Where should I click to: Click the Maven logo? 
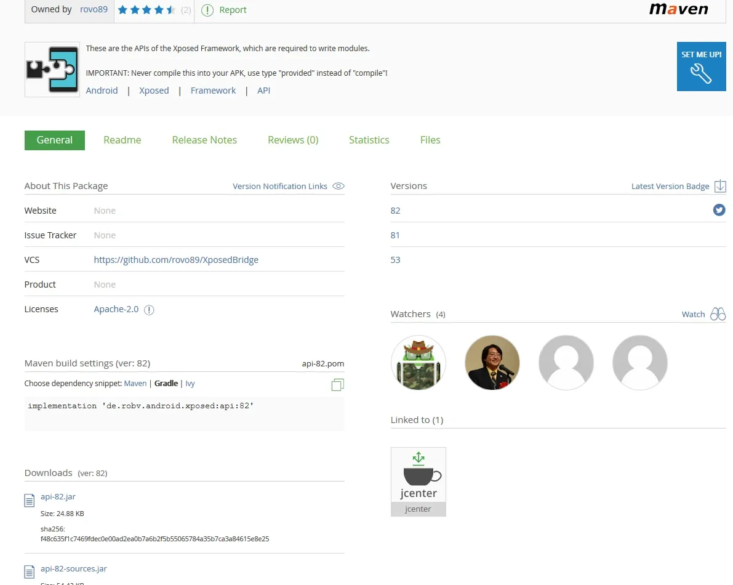click(678, 9)
